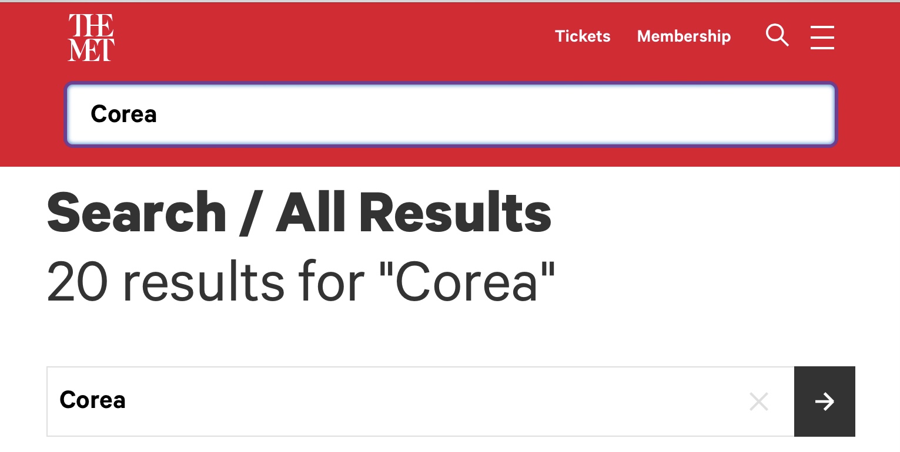Submit search with the arrow button
The image size is (900, 452).
tap(824, 402)
